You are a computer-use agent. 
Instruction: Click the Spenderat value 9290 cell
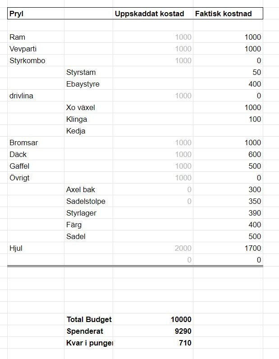(153, 331)
